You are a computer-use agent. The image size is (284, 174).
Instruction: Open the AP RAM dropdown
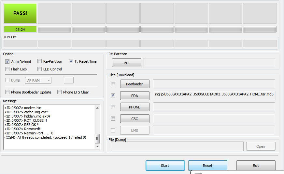coord(39,81)
